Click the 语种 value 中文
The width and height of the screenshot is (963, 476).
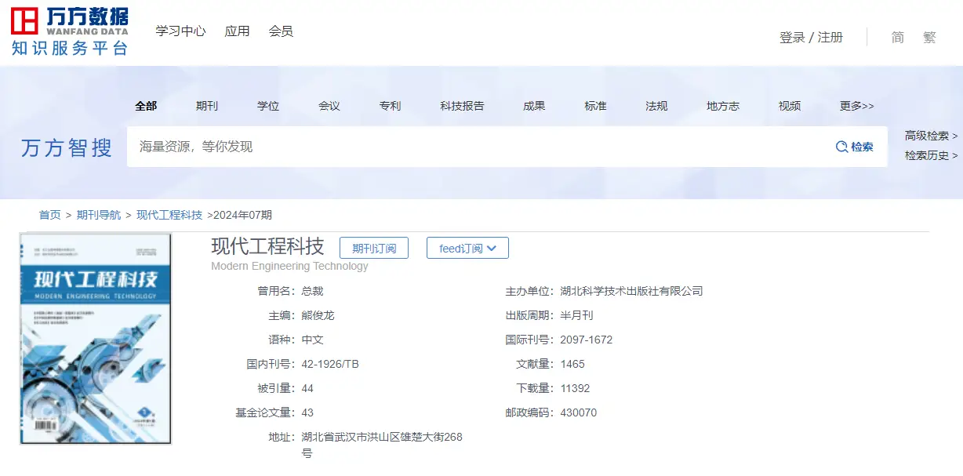point(313,340)
